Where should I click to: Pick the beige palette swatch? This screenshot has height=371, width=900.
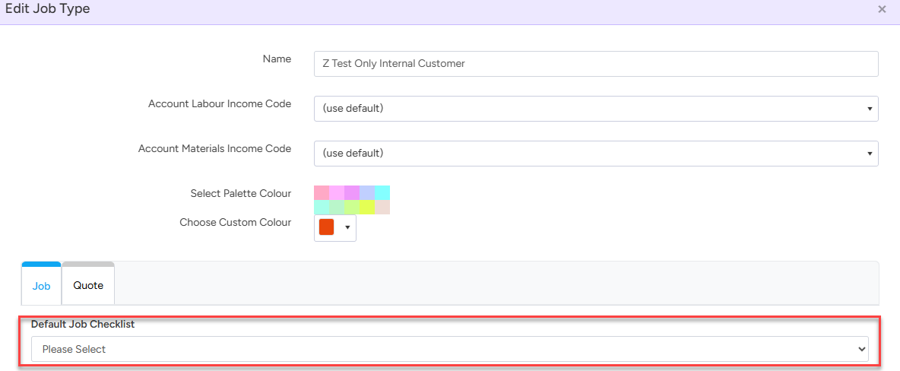click(x=382, y=208)
